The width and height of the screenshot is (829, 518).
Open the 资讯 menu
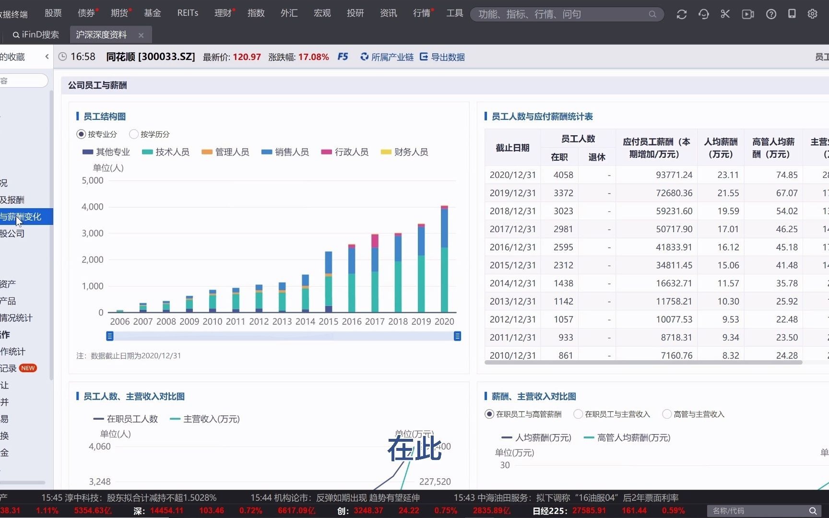click(x=389, y=13)
